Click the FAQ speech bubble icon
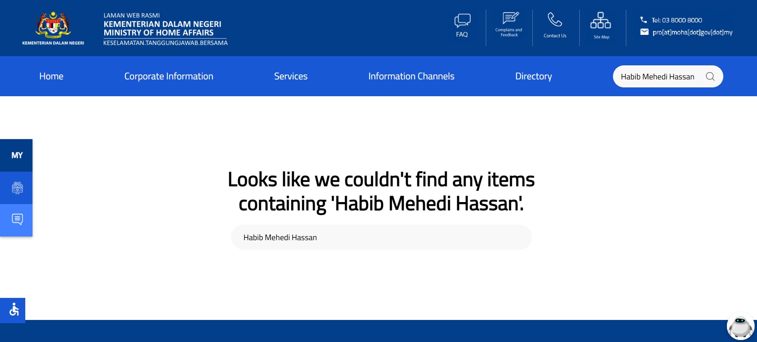The height and width of the screenshot is (342, 757). tap(462, 20)
